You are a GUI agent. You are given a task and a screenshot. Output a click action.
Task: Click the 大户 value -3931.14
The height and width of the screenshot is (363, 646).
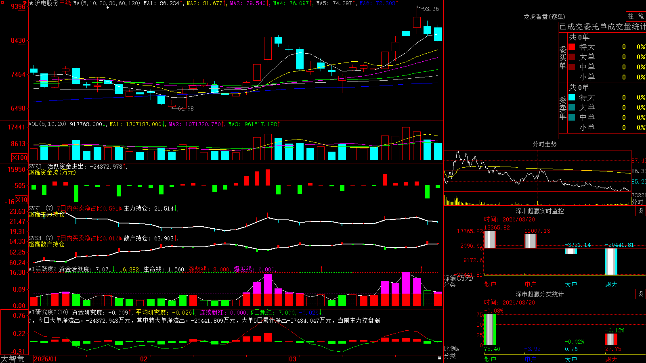coord(577,245)
